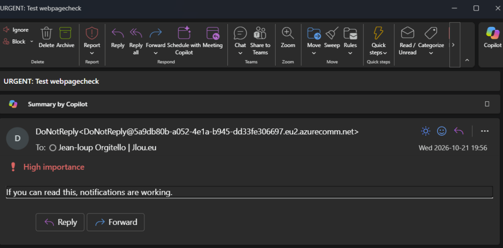Expand the Forward dropdown chevron in ribbon
This screenshot has width=503, height=248.
coord(156,53)
